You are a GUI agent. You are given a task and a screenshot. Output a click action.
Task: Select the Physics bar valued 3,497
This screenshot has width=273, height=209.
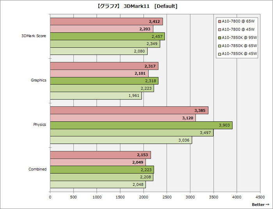click(132, 133)
